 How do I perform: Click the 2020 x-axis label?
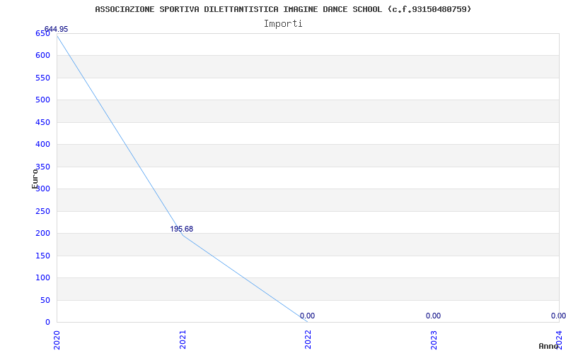57,340
